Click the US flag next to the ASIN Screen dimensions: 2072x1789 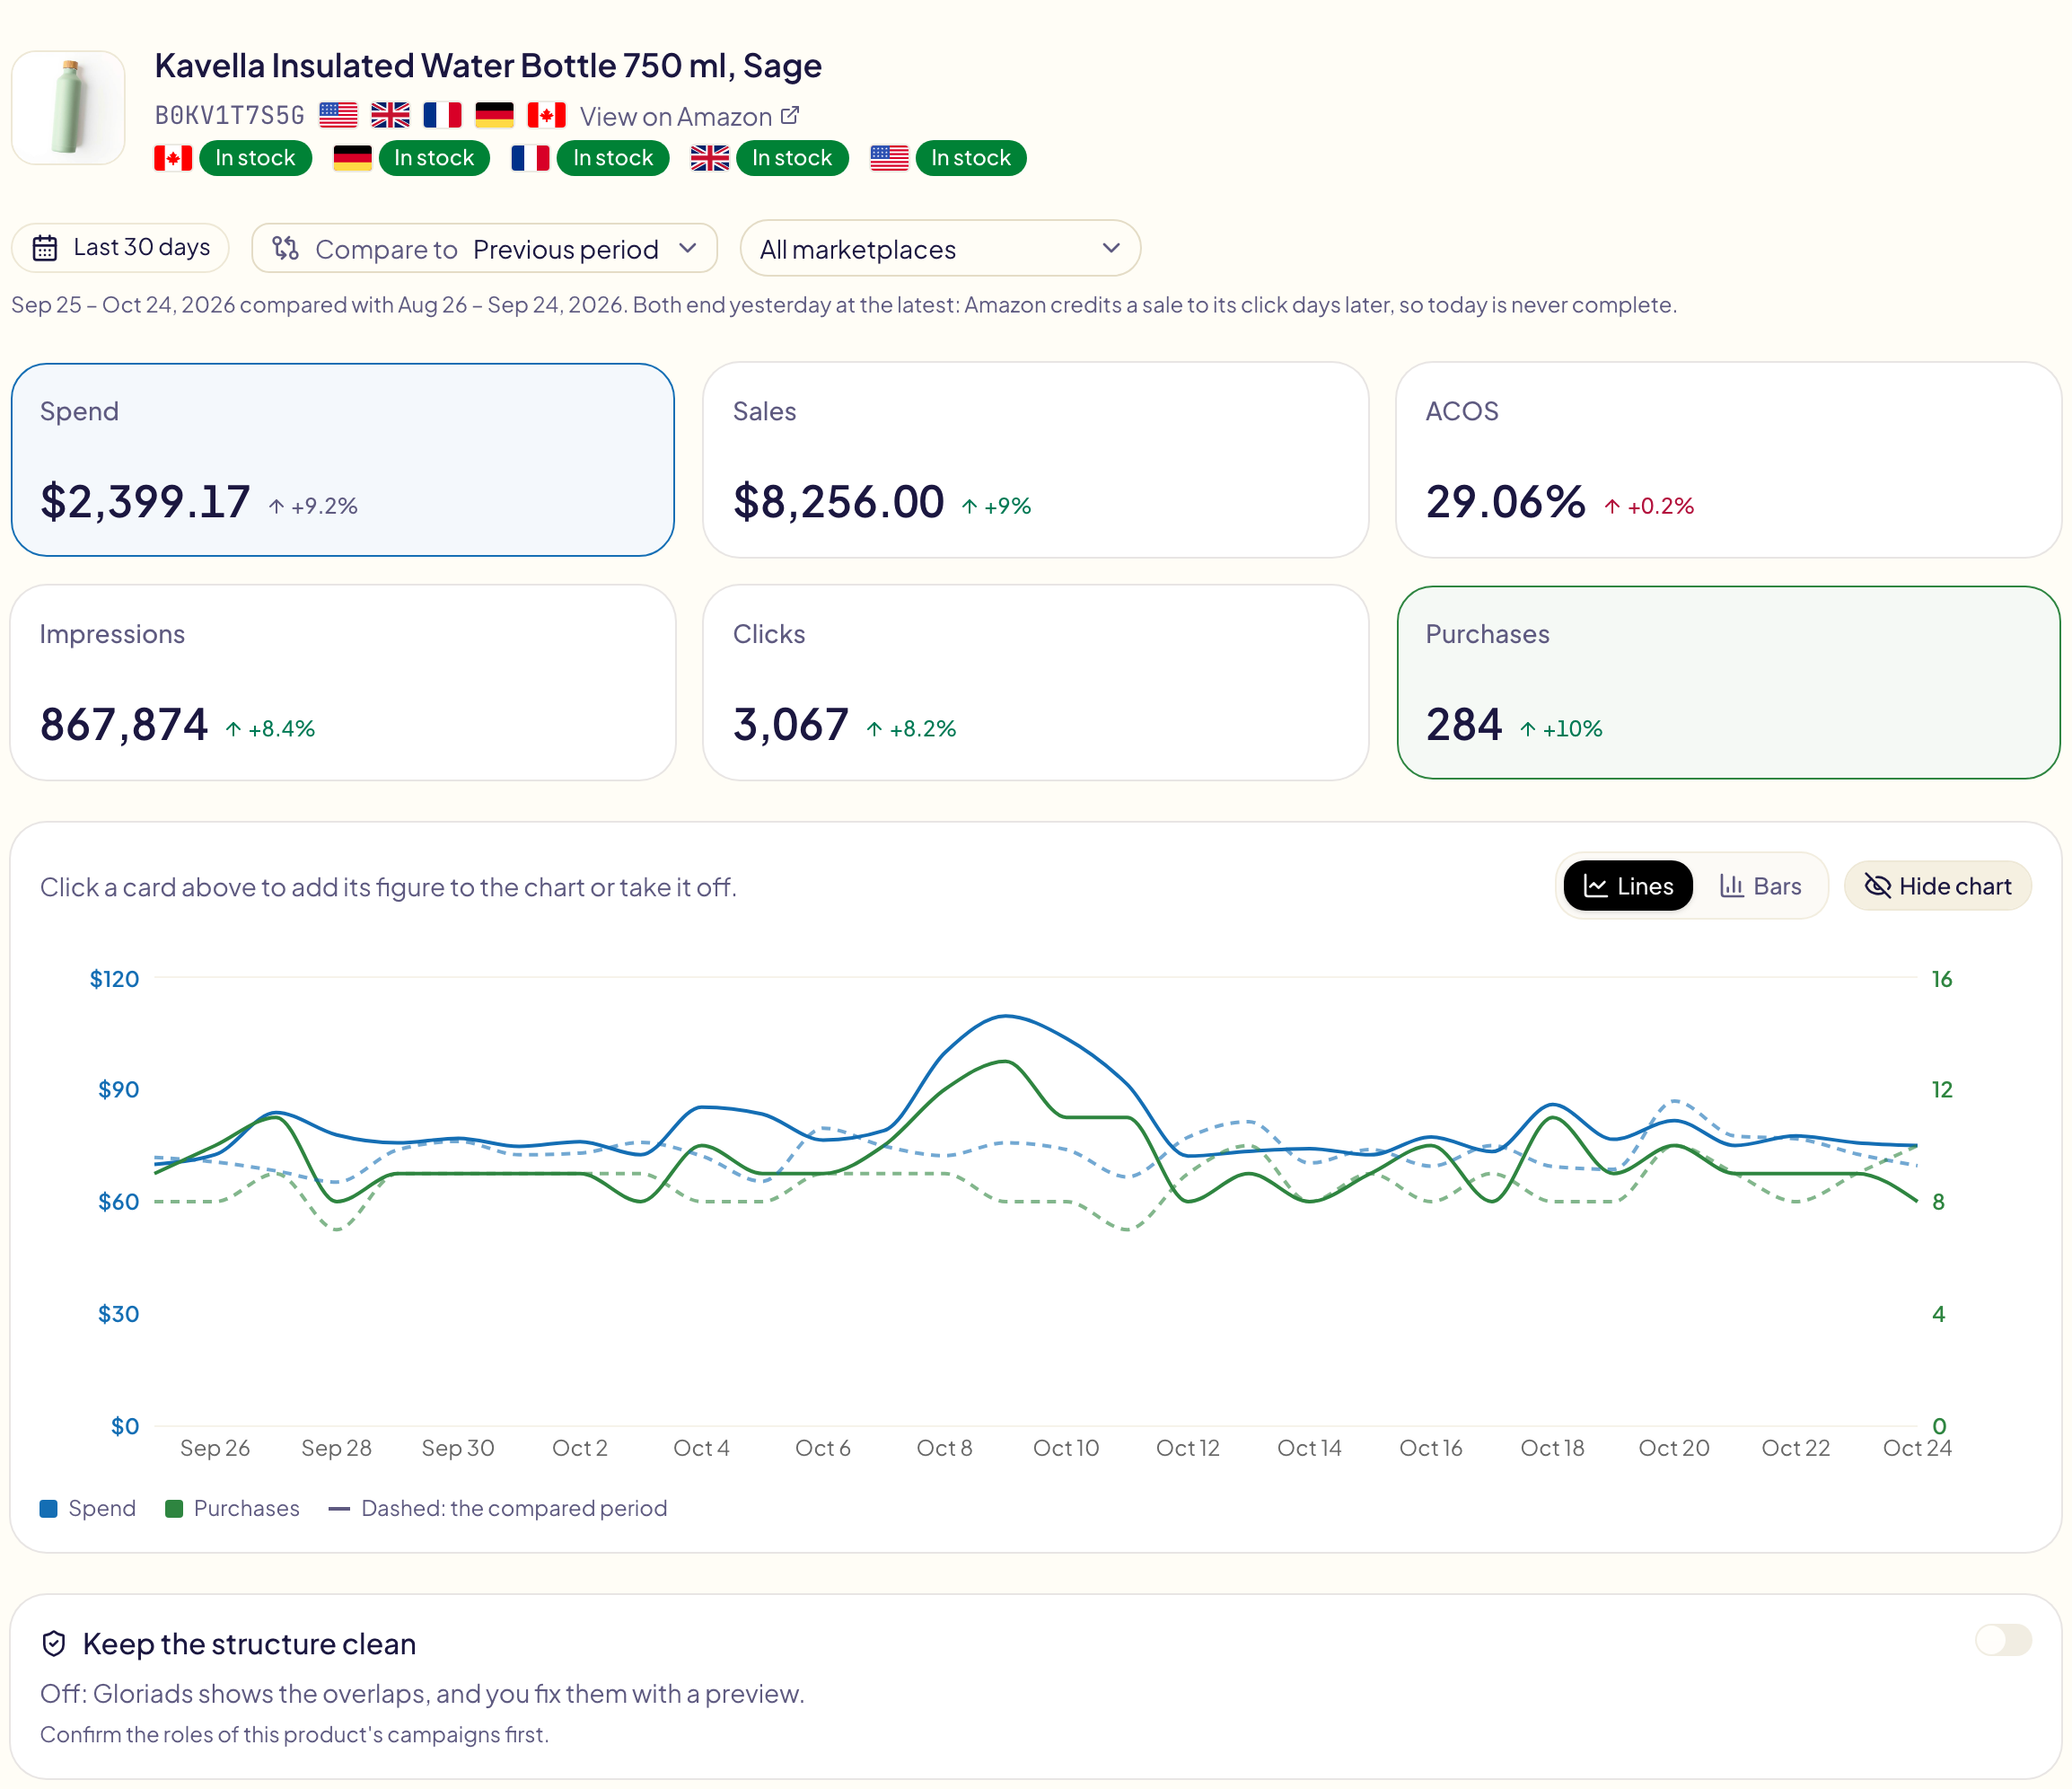(x=338, y=116)
